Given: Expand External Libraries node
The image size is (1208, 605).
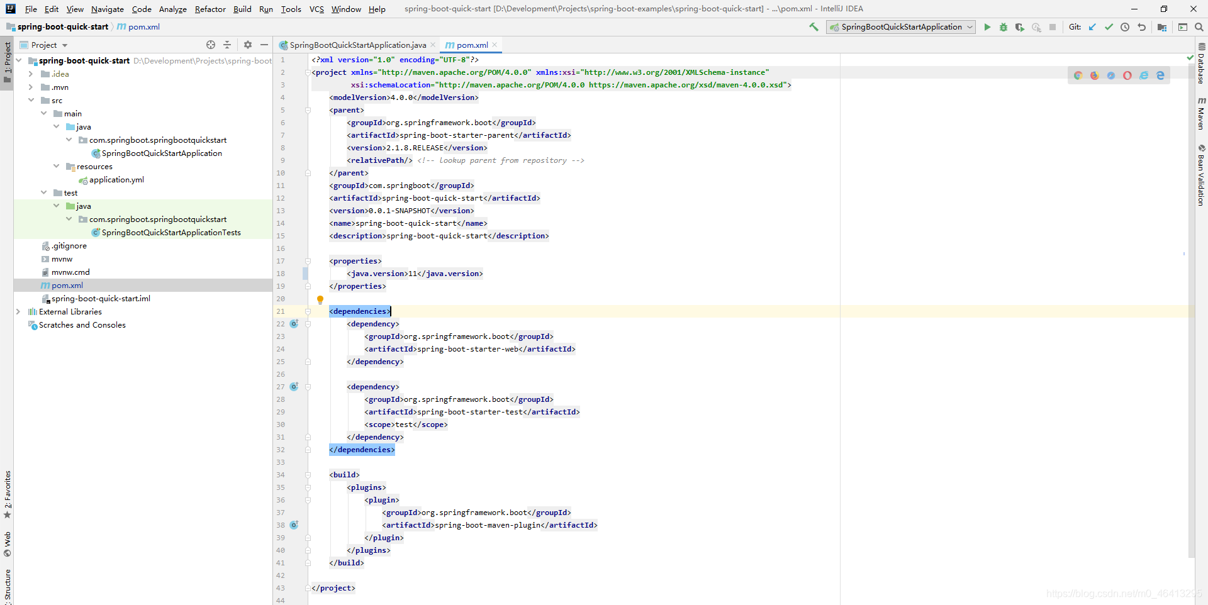Looking at the screenshot, I should pyautogui.click(x=18, y=311).
